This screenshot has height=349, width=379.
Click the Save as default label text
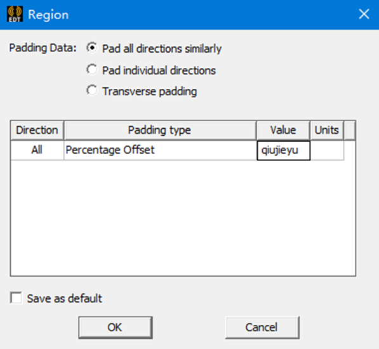(x=64, y=298)
